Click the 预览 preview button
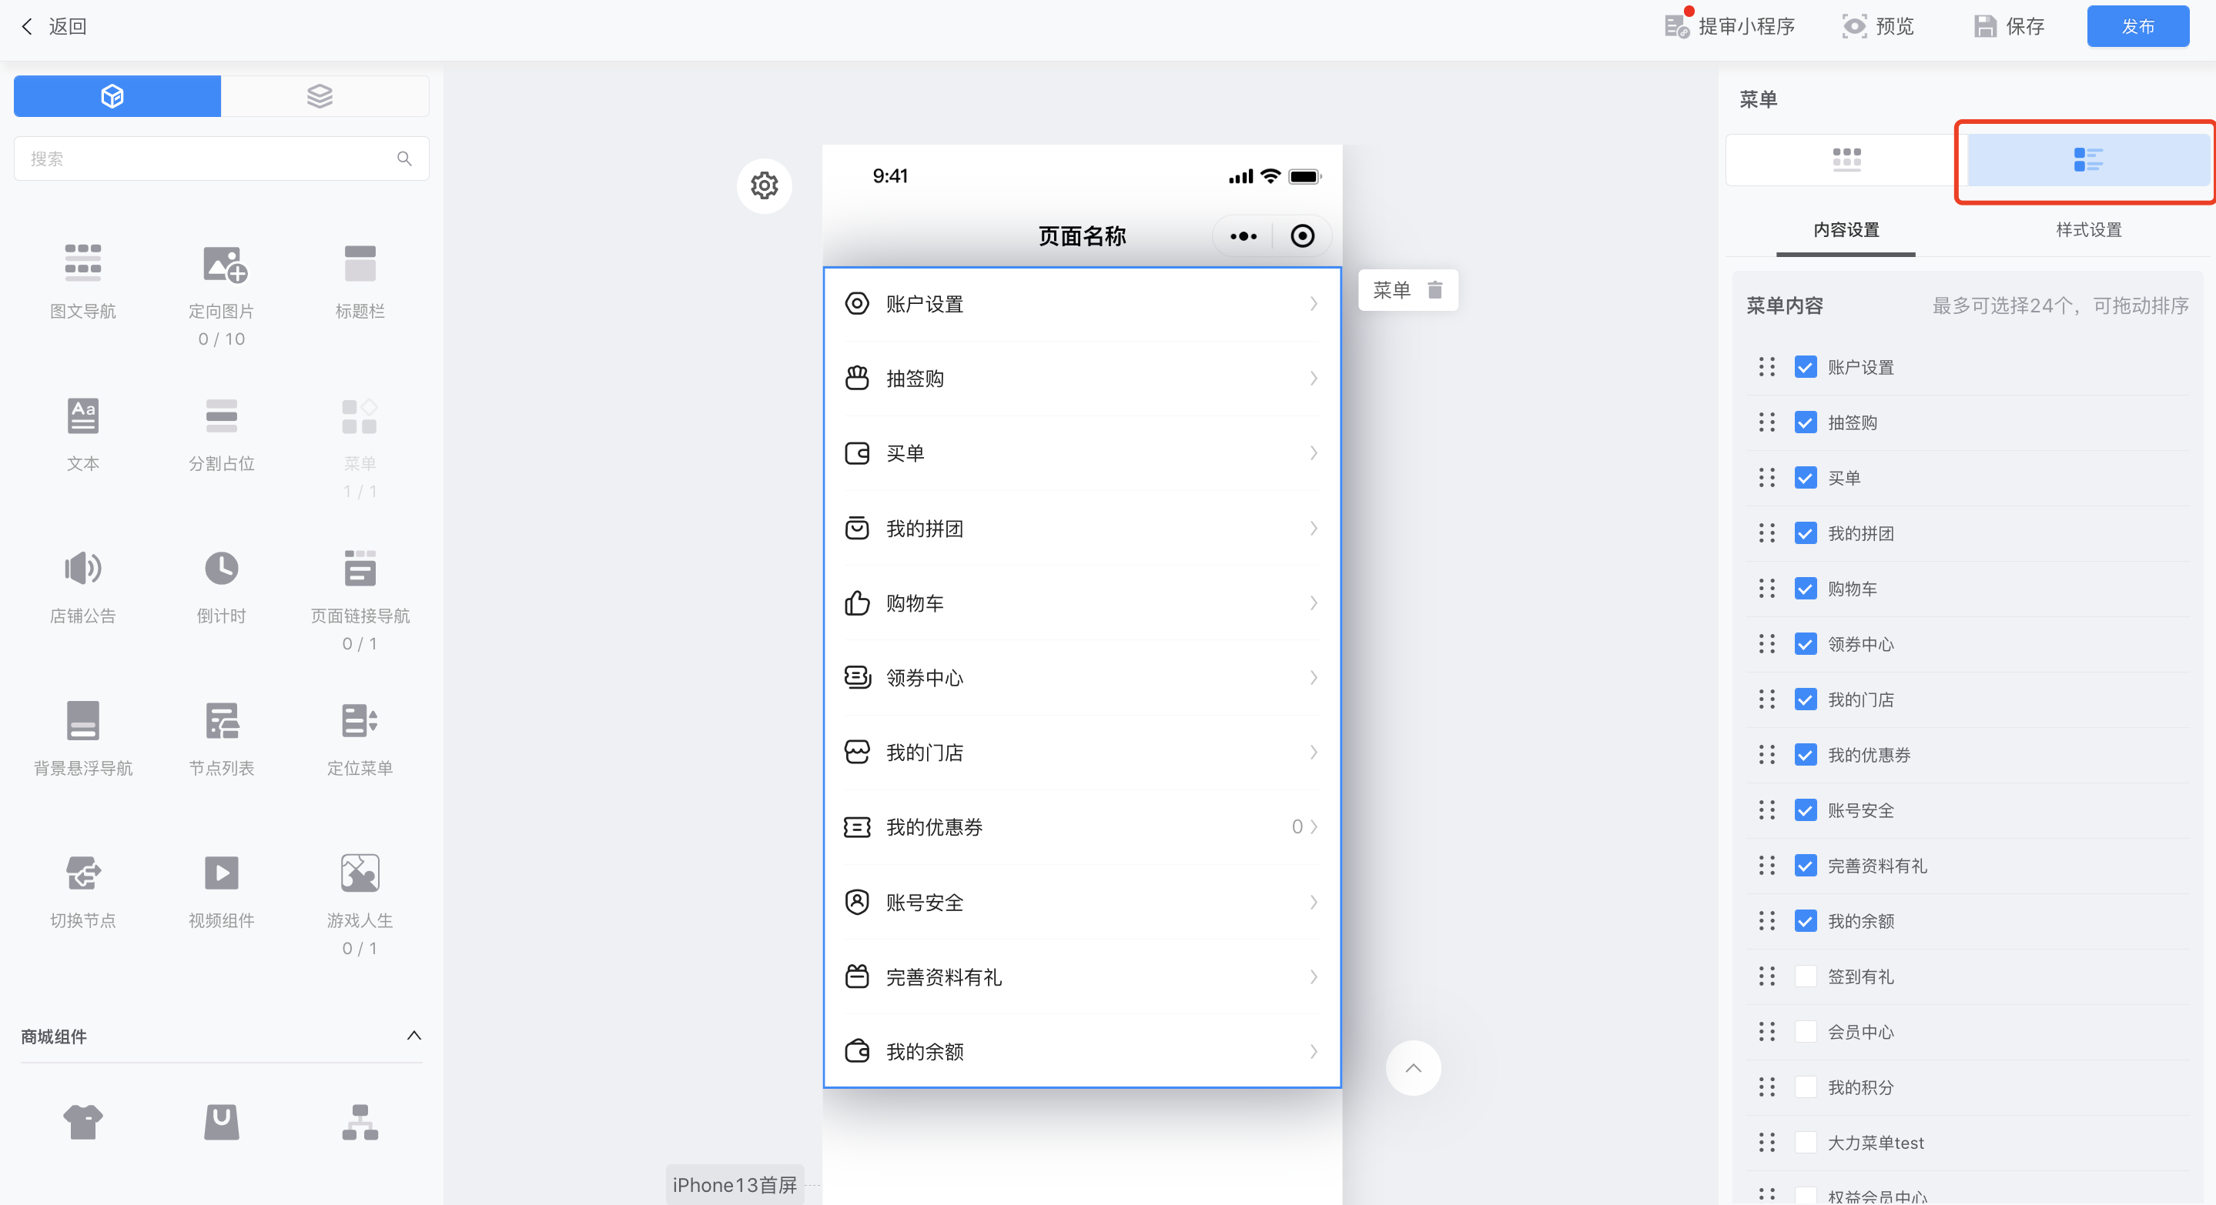The image size is (2216, 1205). pos(1879,26)
